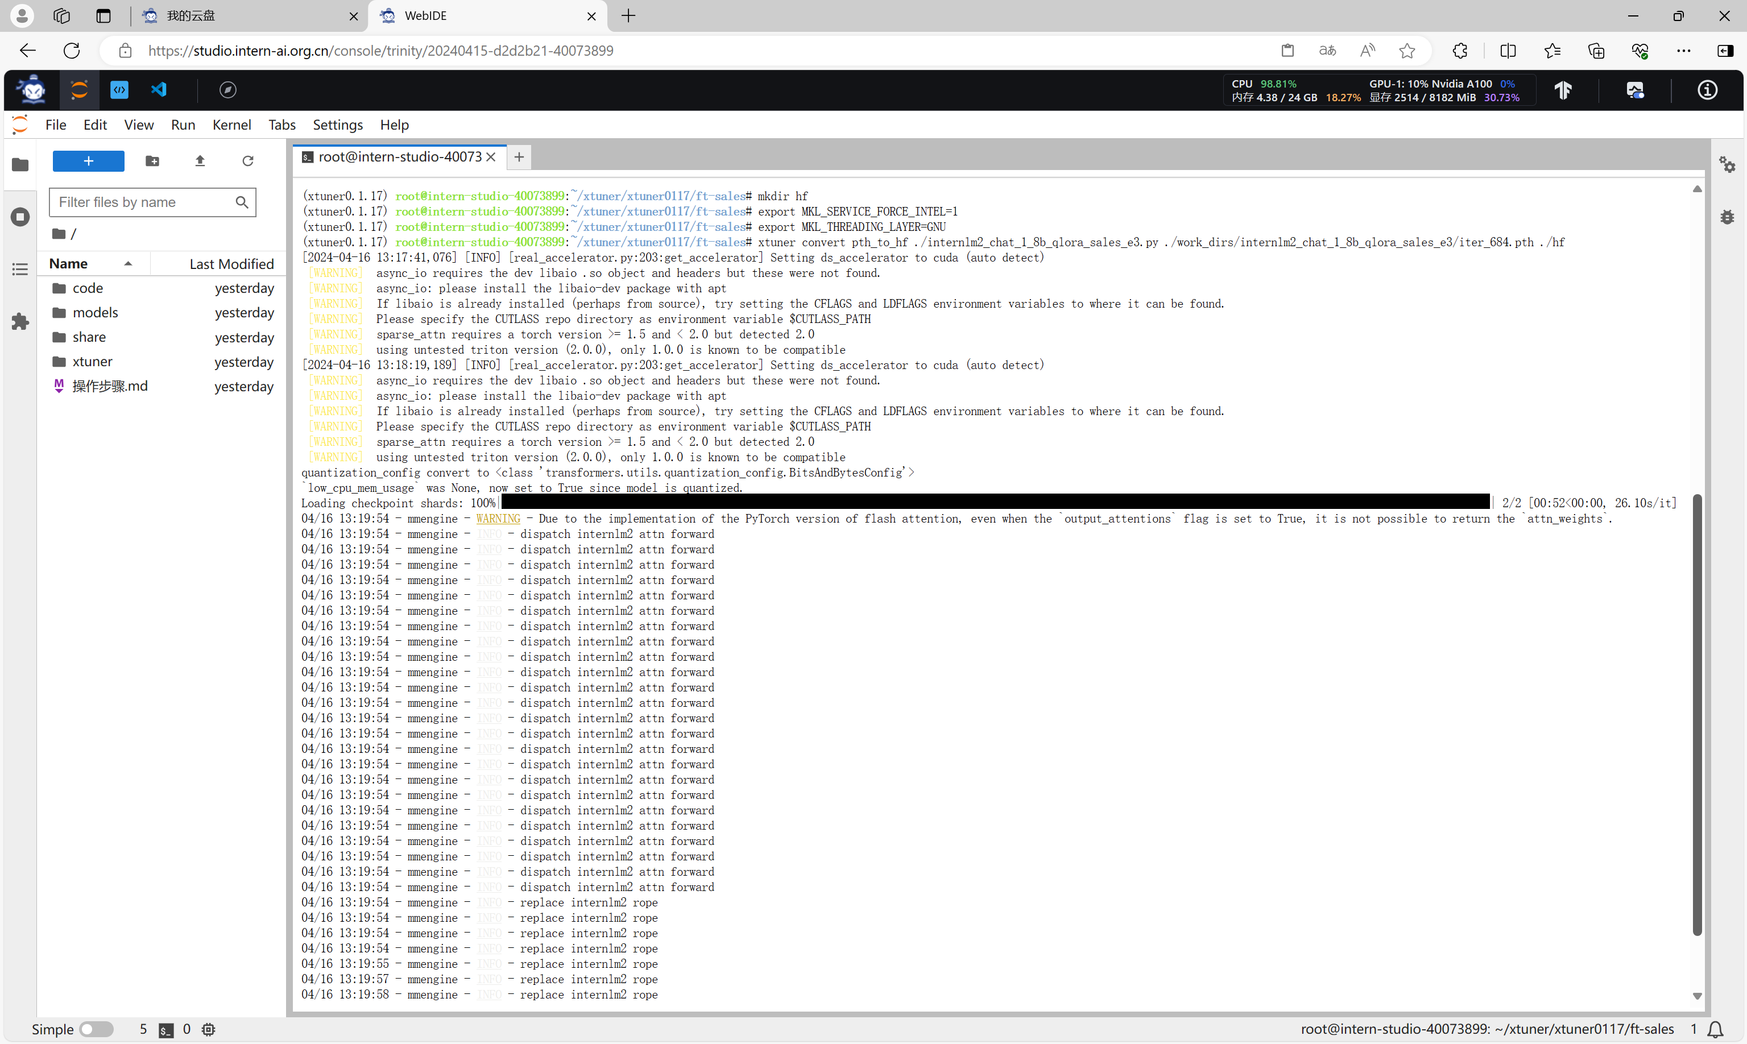Open the Settings menu

[x=338, y=125]
